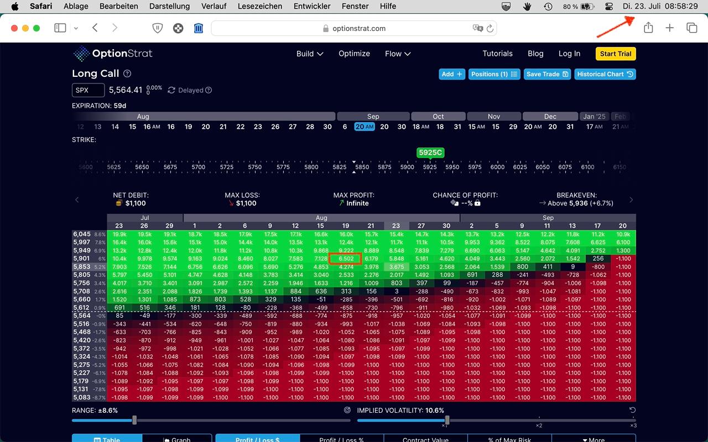Click the scroll-right arrow beside Breakeven
The image size is (708, 442).
tap(631, 199)
